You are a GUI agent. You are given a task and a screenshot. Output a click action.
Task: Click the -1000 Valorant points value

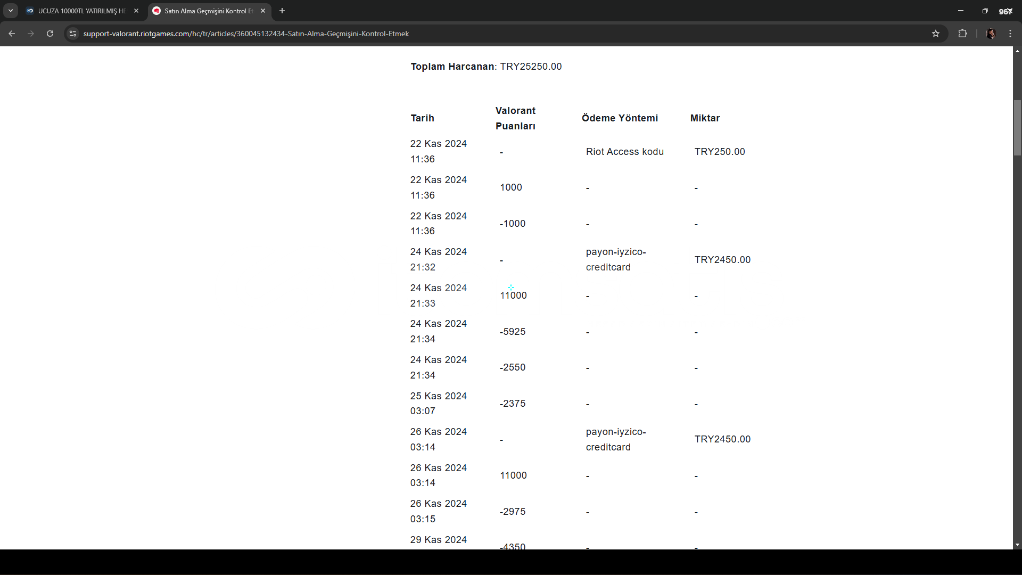513,224
